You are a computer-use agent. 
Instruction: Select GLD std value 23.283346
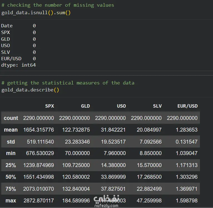(77, 142)
